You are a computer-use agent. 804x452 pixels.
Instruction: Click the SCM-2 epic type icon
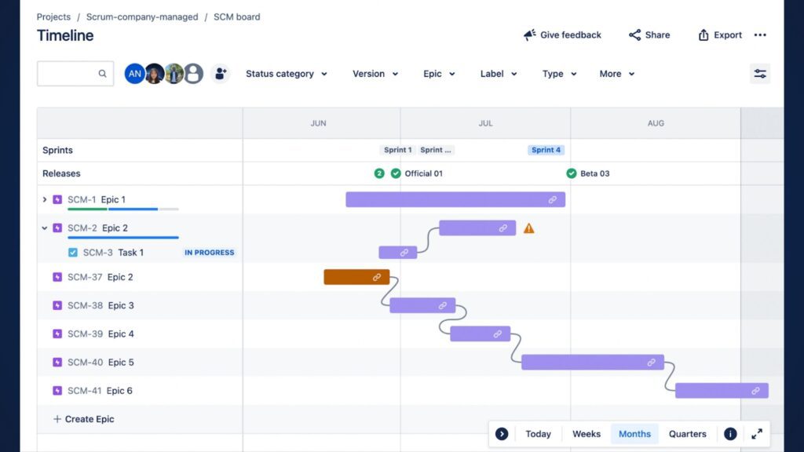point(57,228)
